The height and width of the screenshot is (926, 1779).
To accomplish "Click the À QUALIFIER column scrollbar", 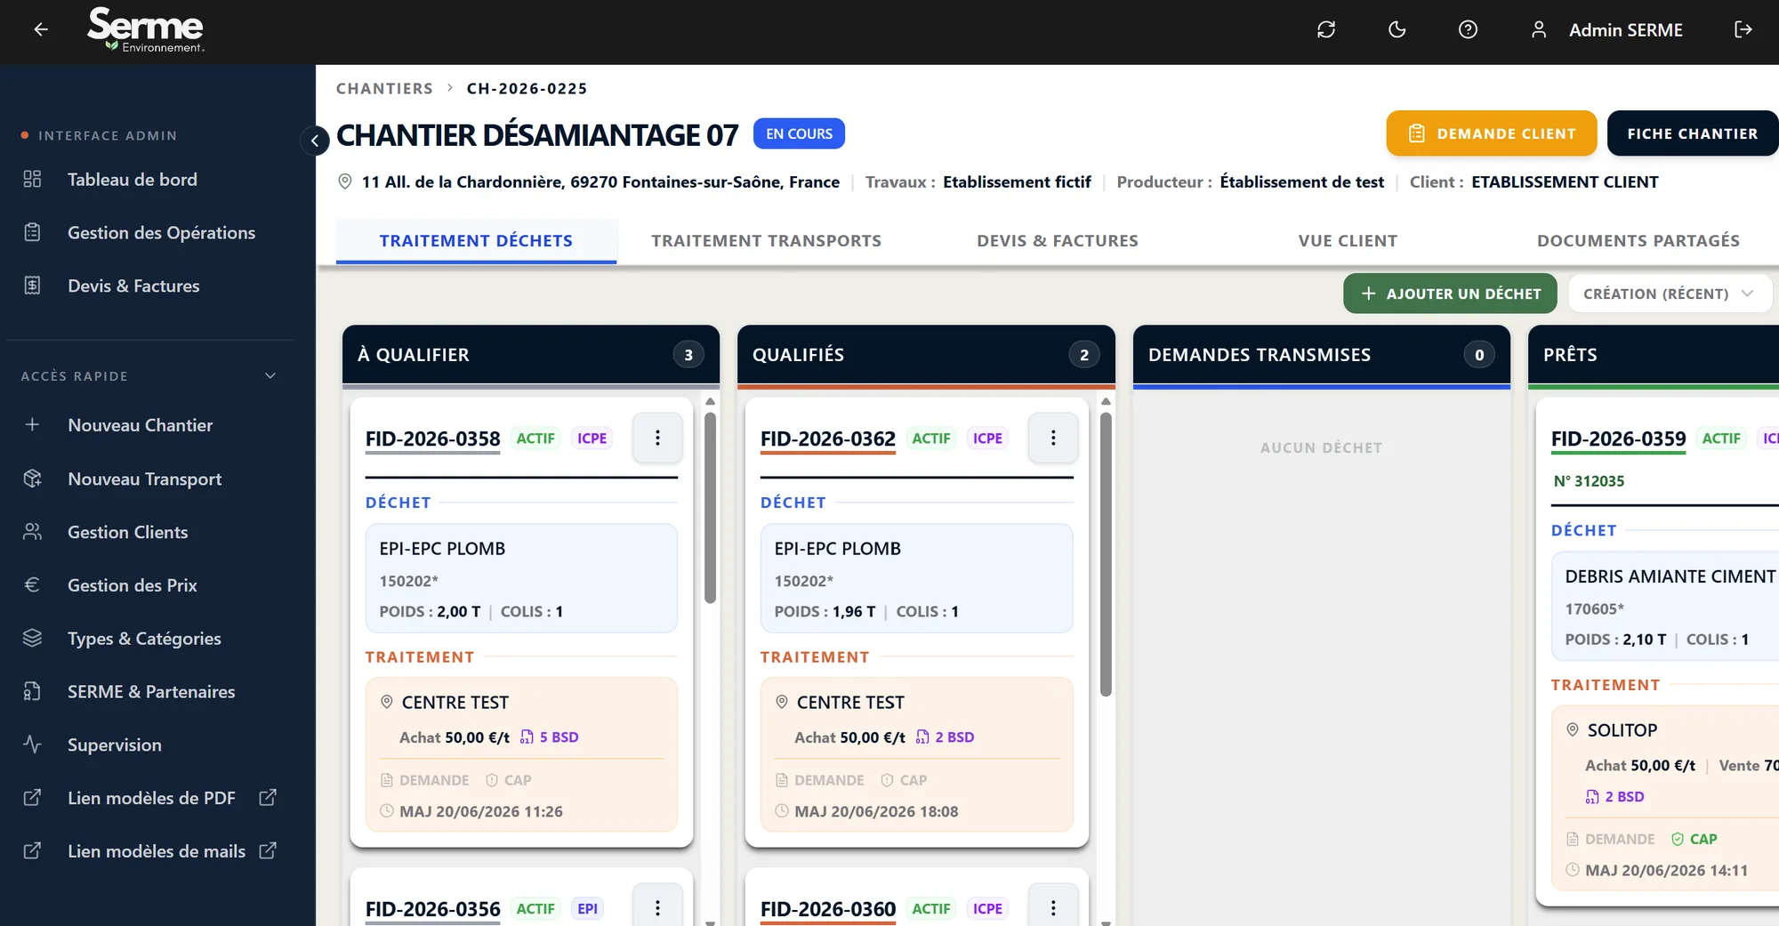I will 710,507.
